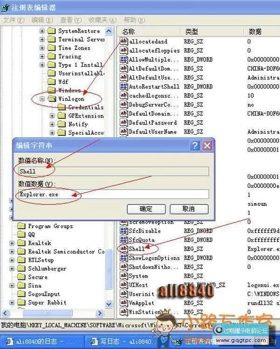The width and height of the screenshot is (280, 349).
Task: Click 确定 to confirm string edit
Action: click(x=146, y=209)
